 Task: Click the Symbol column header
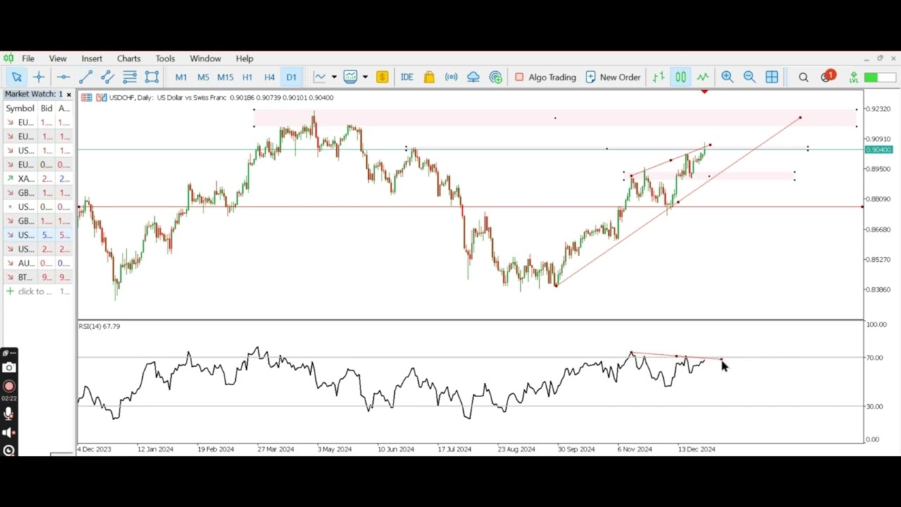[x=20, y=108]
